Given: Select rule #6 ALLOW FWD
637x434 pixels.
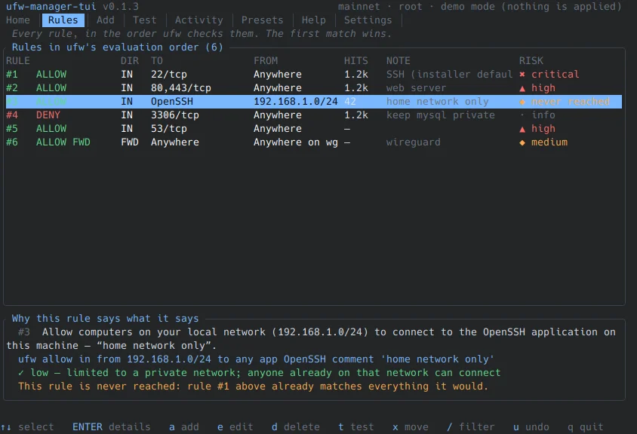Looking at the screenshot, I should tap(314, 142).
